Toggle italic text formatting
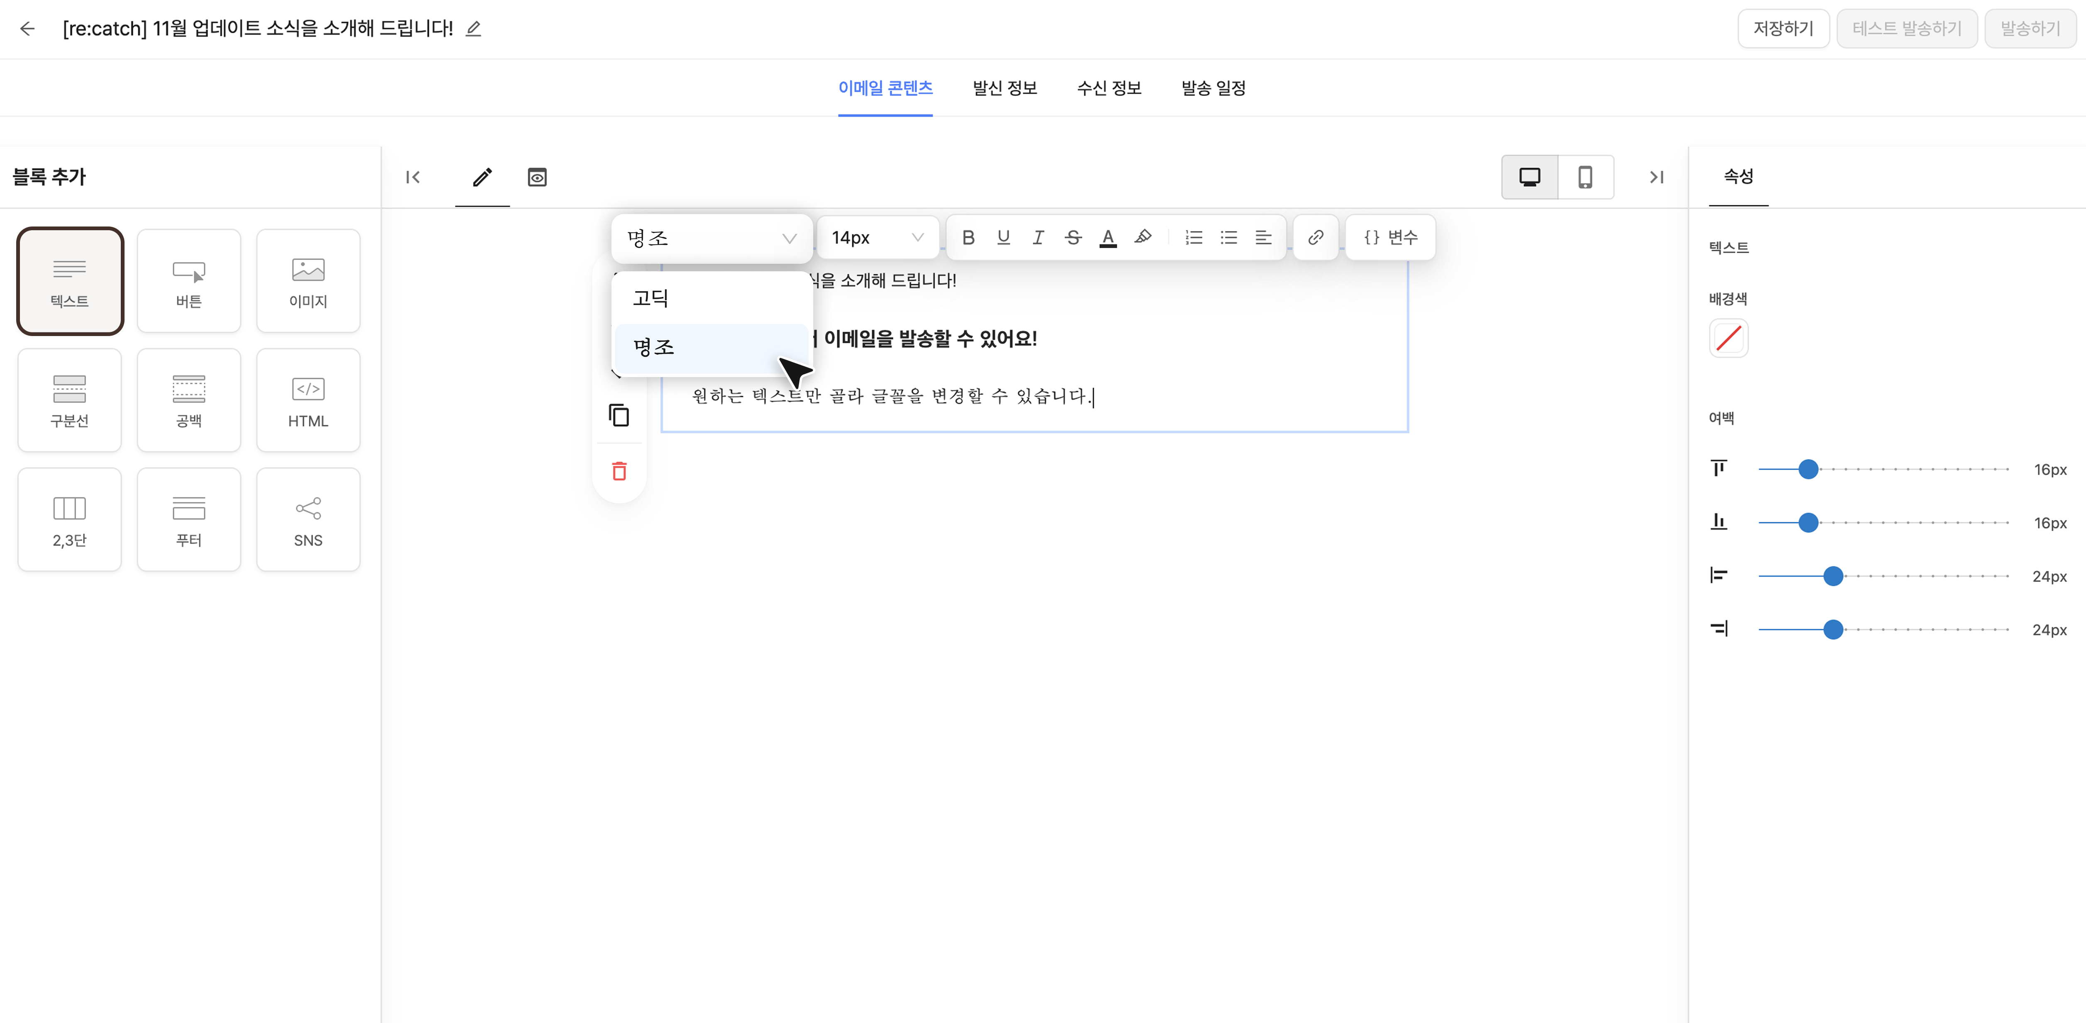 1038,237
